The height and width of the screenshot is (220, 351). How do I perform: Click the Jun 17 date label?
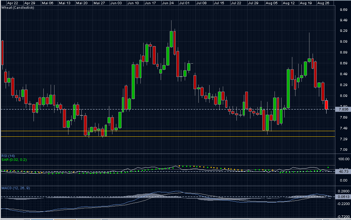point(150,3)
